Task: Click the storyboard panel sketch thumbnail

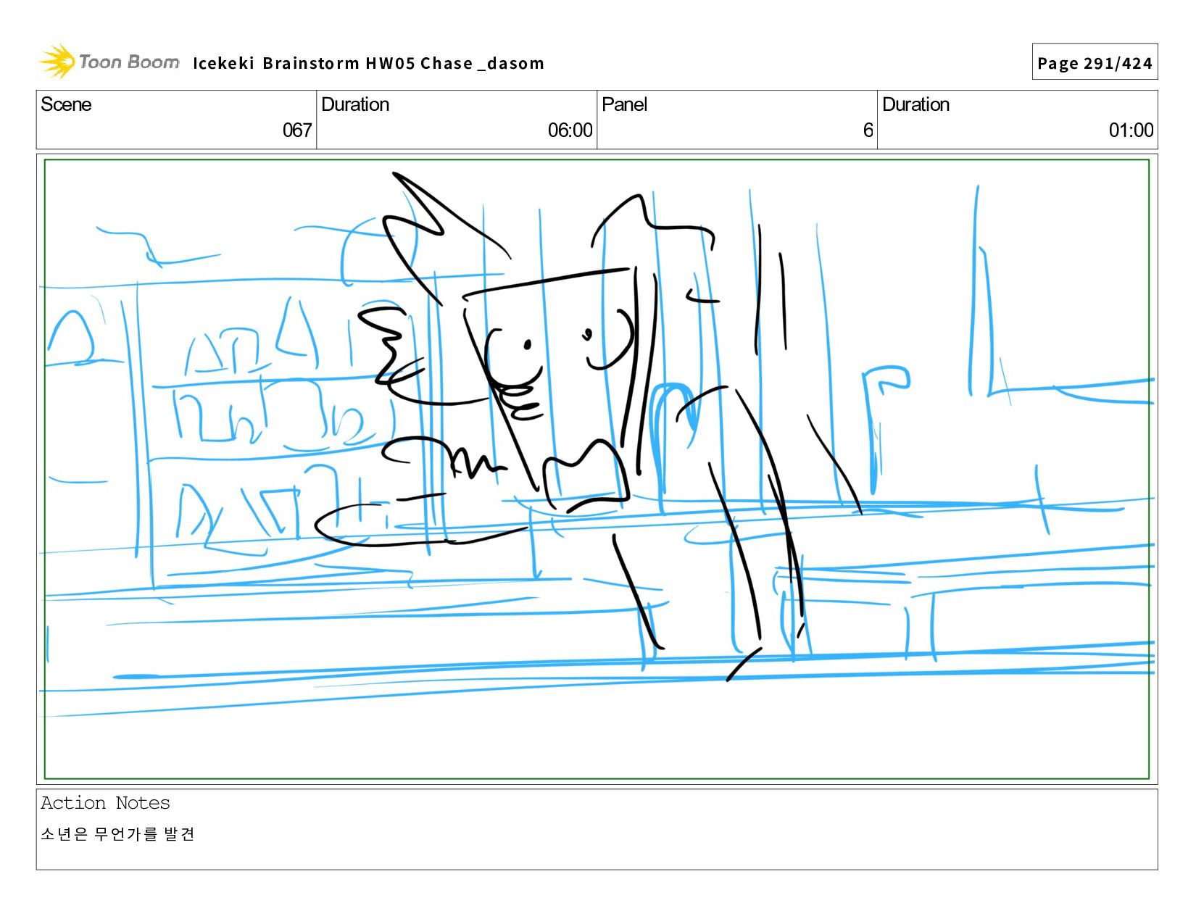Action: (x=597, y=469)
